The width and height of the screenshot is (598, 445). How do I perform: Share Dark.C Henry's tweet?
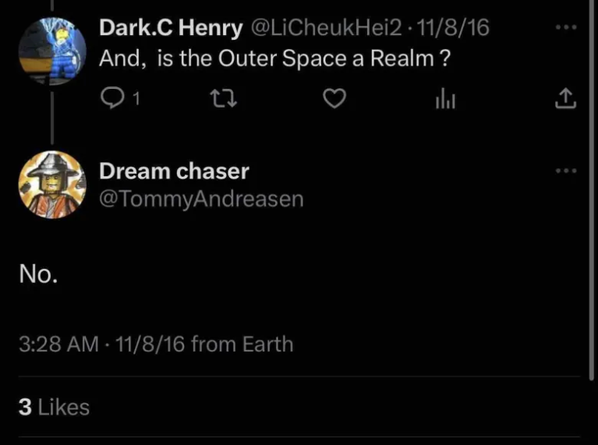click(x=567, y=99)
